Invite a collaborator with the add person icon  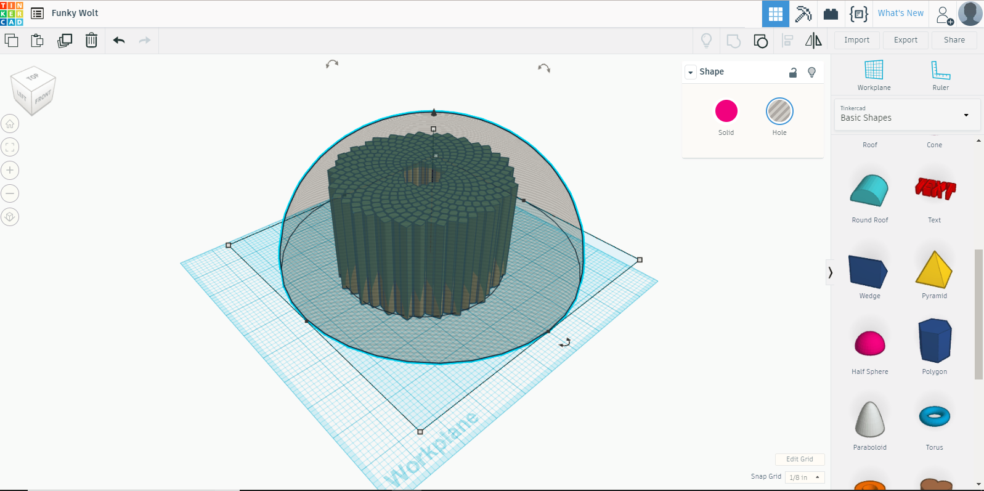coord(945,15)
